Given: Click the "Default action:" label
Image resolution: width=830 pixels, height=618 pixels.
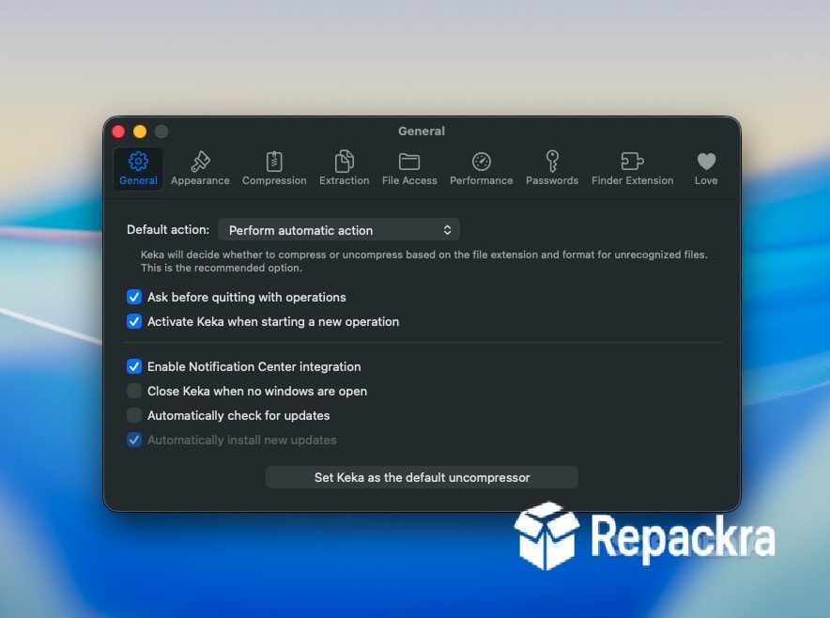Looking at the screenshot, I should click(x=168, y=230).
